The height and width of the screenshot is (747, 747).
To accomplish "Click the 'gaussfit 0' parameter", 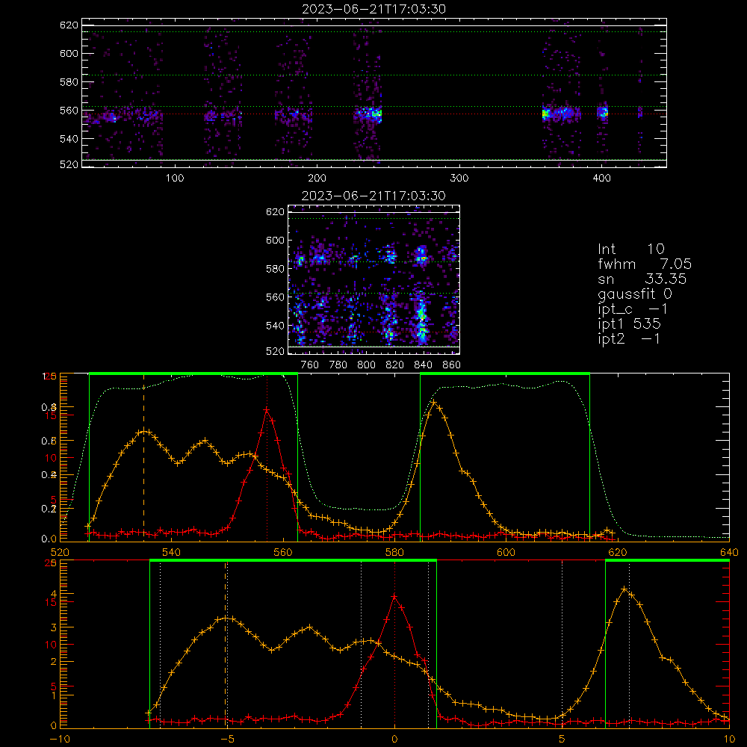I will coord(635,294).
